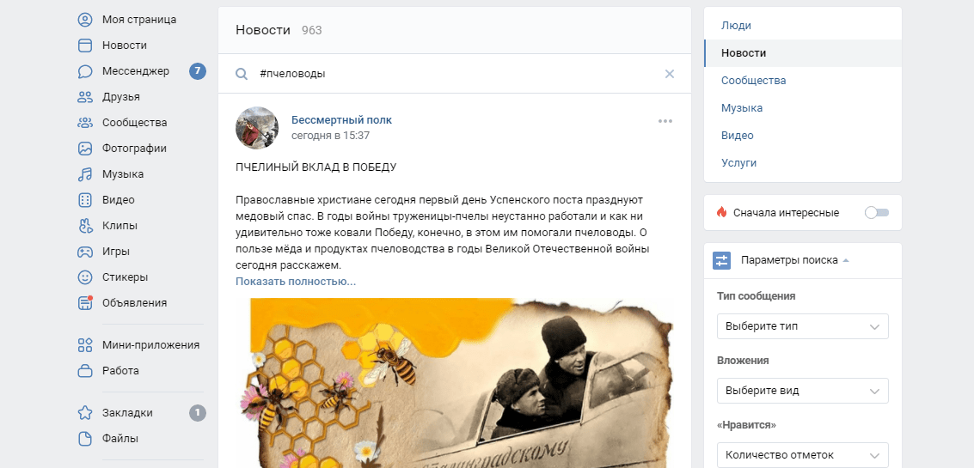
Task: Open the Clips icon in sidebar
Action: [x=85, y=226]
